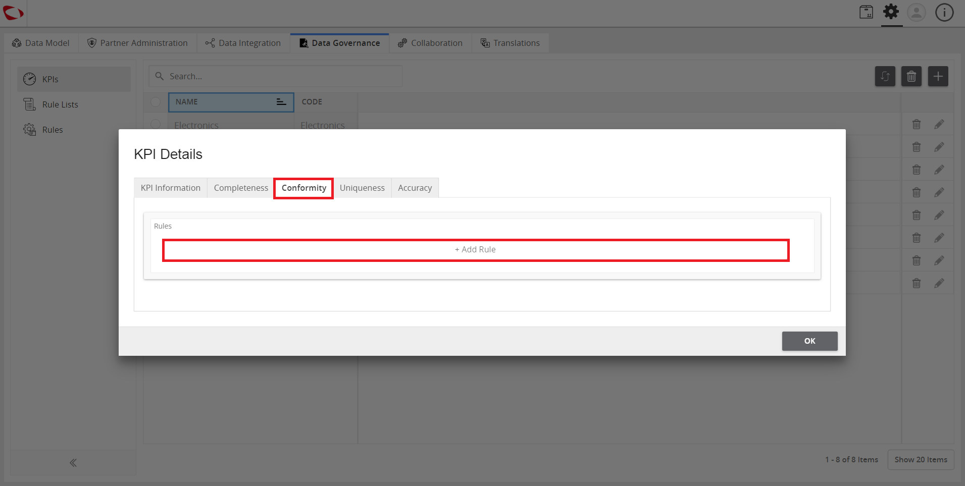Switch to the Data Model tab

[41, 43]
